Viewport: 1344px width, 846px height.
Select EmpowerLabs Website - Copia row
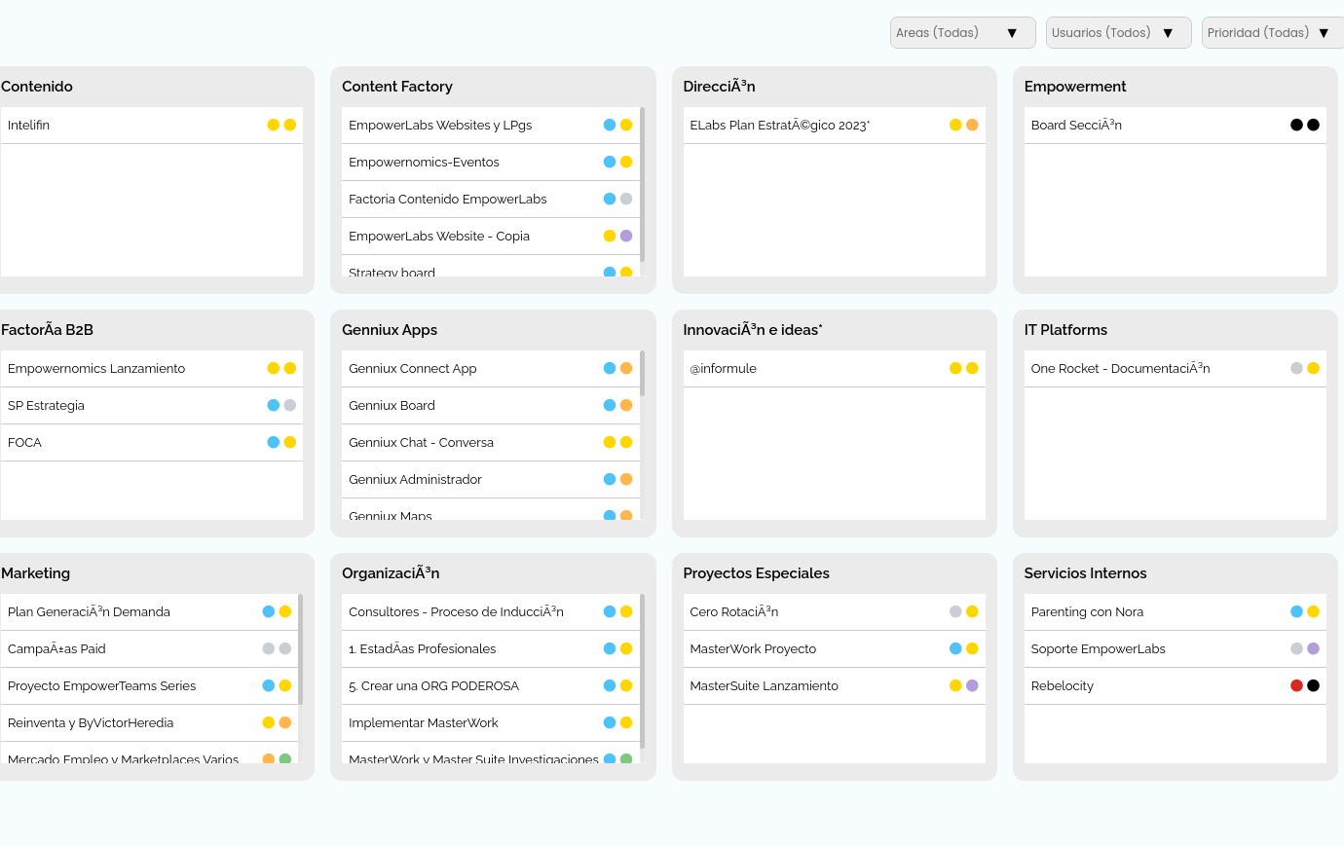pyautogui.click(x=491, y=236)
